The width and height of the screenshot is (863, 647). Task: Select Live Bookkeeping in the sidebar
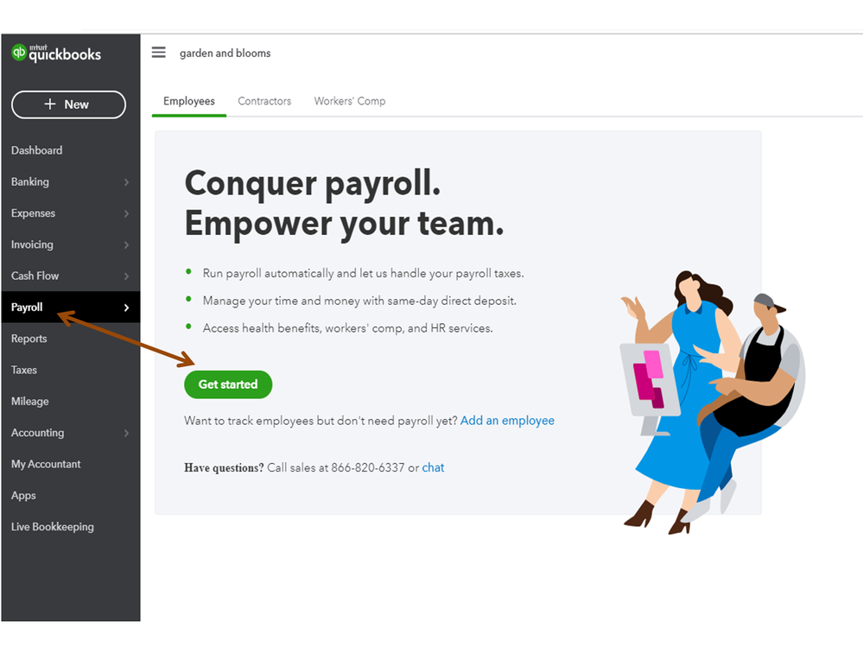[x=53, y=527]
